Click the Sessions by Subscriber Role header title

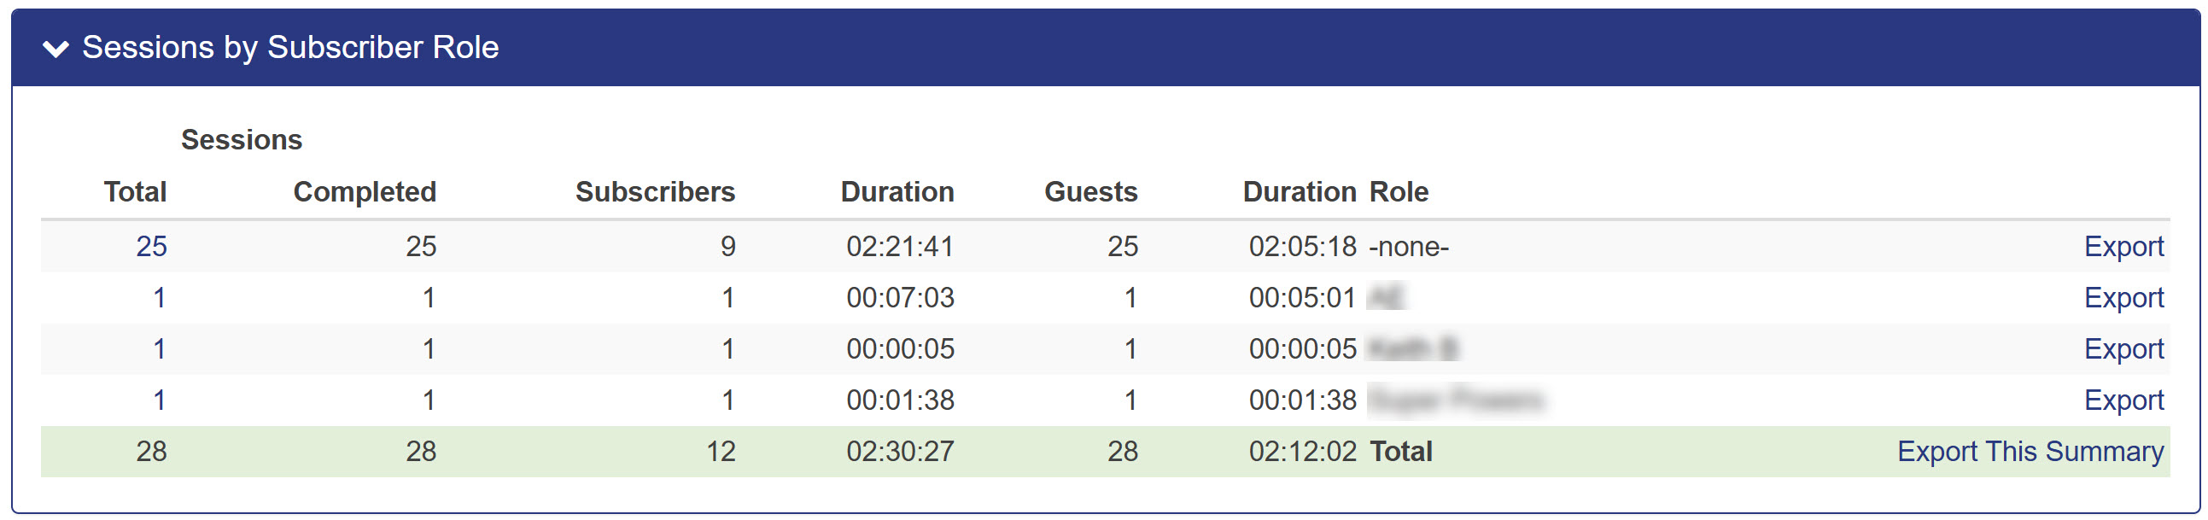[x=289, y=47]
